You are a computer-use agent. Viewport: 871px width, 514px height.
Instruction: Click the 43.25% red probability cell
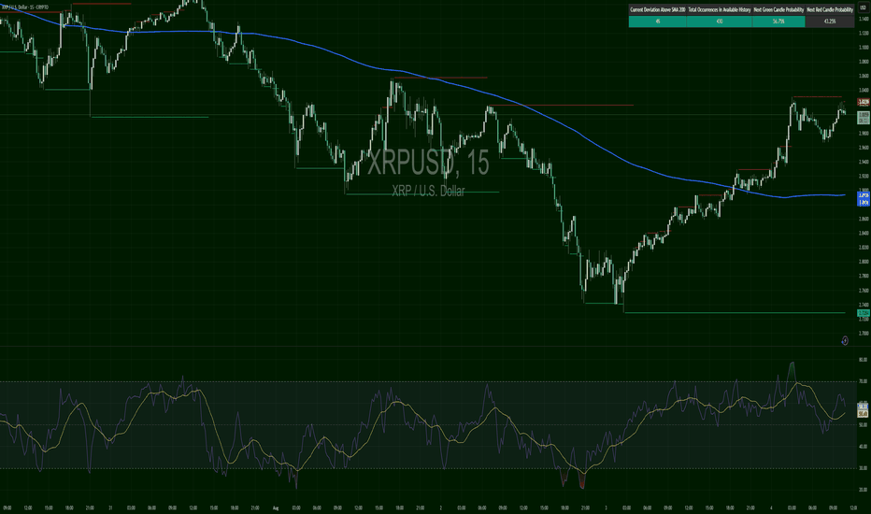click(829, 21)
